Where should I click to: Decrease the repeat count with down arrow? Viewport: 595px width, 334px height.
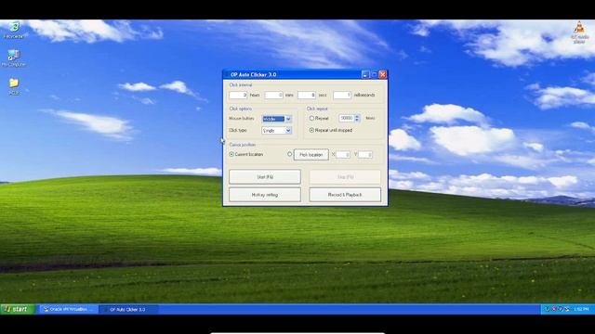click(x=357, y=121)
